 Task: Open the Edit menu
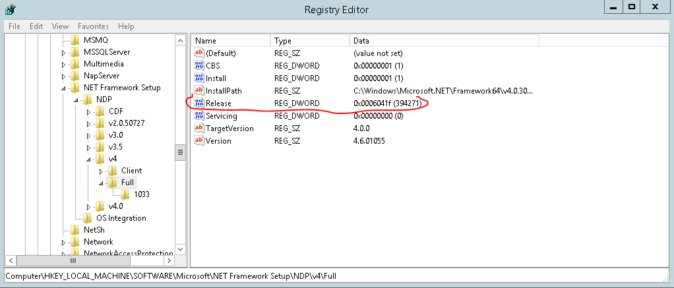[36, 26]
